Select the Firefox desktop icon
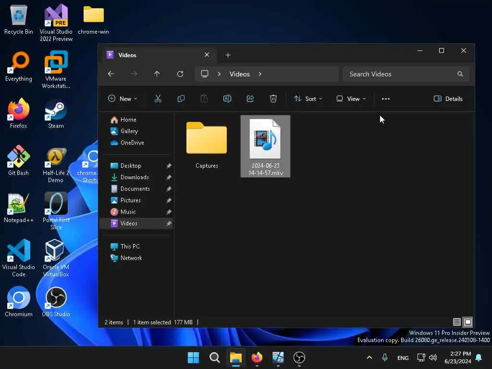Image resolution: width=492 pixels, height=369 pixels. 19,113
